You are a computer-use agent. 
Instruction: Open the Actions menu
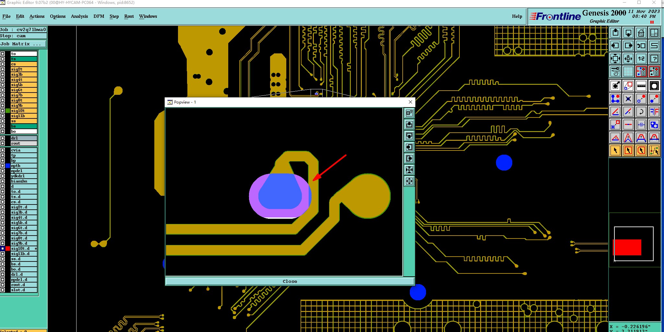coord(37,16)
